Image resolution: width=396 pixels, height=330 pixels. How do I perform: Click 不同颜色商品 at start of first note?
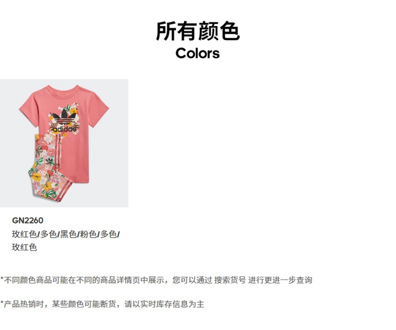28,280
